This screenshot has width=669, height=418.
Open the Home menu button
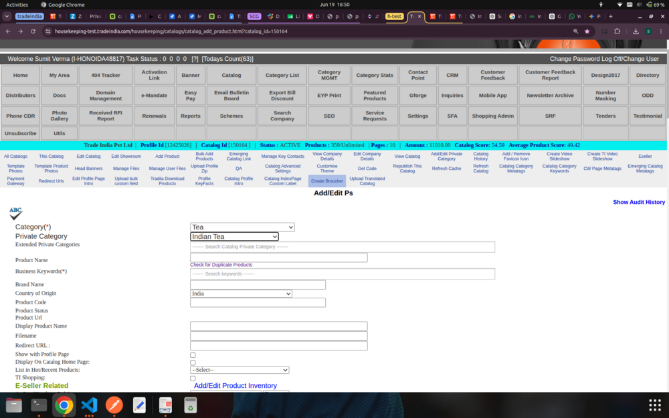point(21,75)
